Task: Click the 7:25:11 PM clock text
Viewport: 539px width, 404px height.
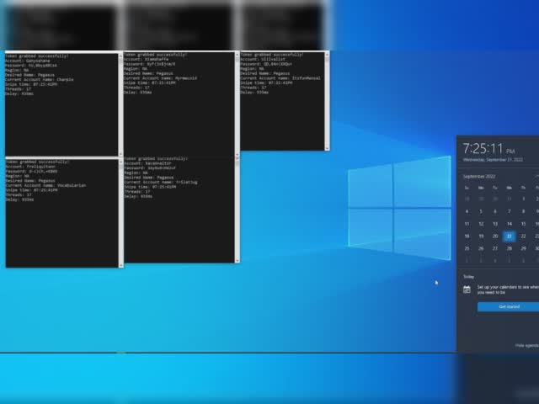Action: (488, 148)
